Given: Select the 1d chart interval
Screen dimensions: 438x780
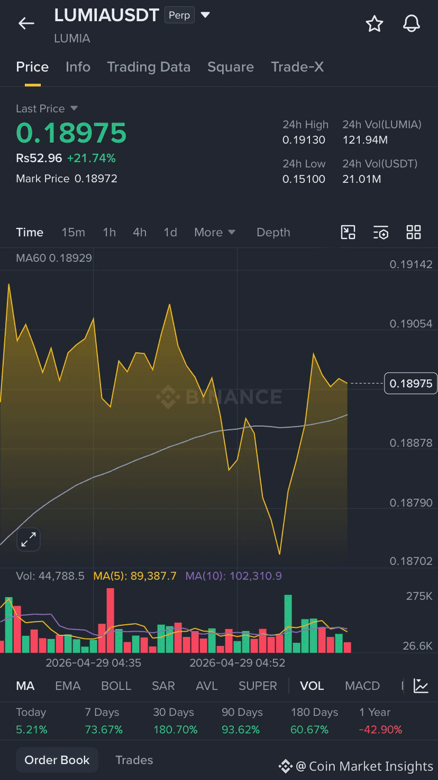Looking at the screenshot, I should [x=170, y=232].
